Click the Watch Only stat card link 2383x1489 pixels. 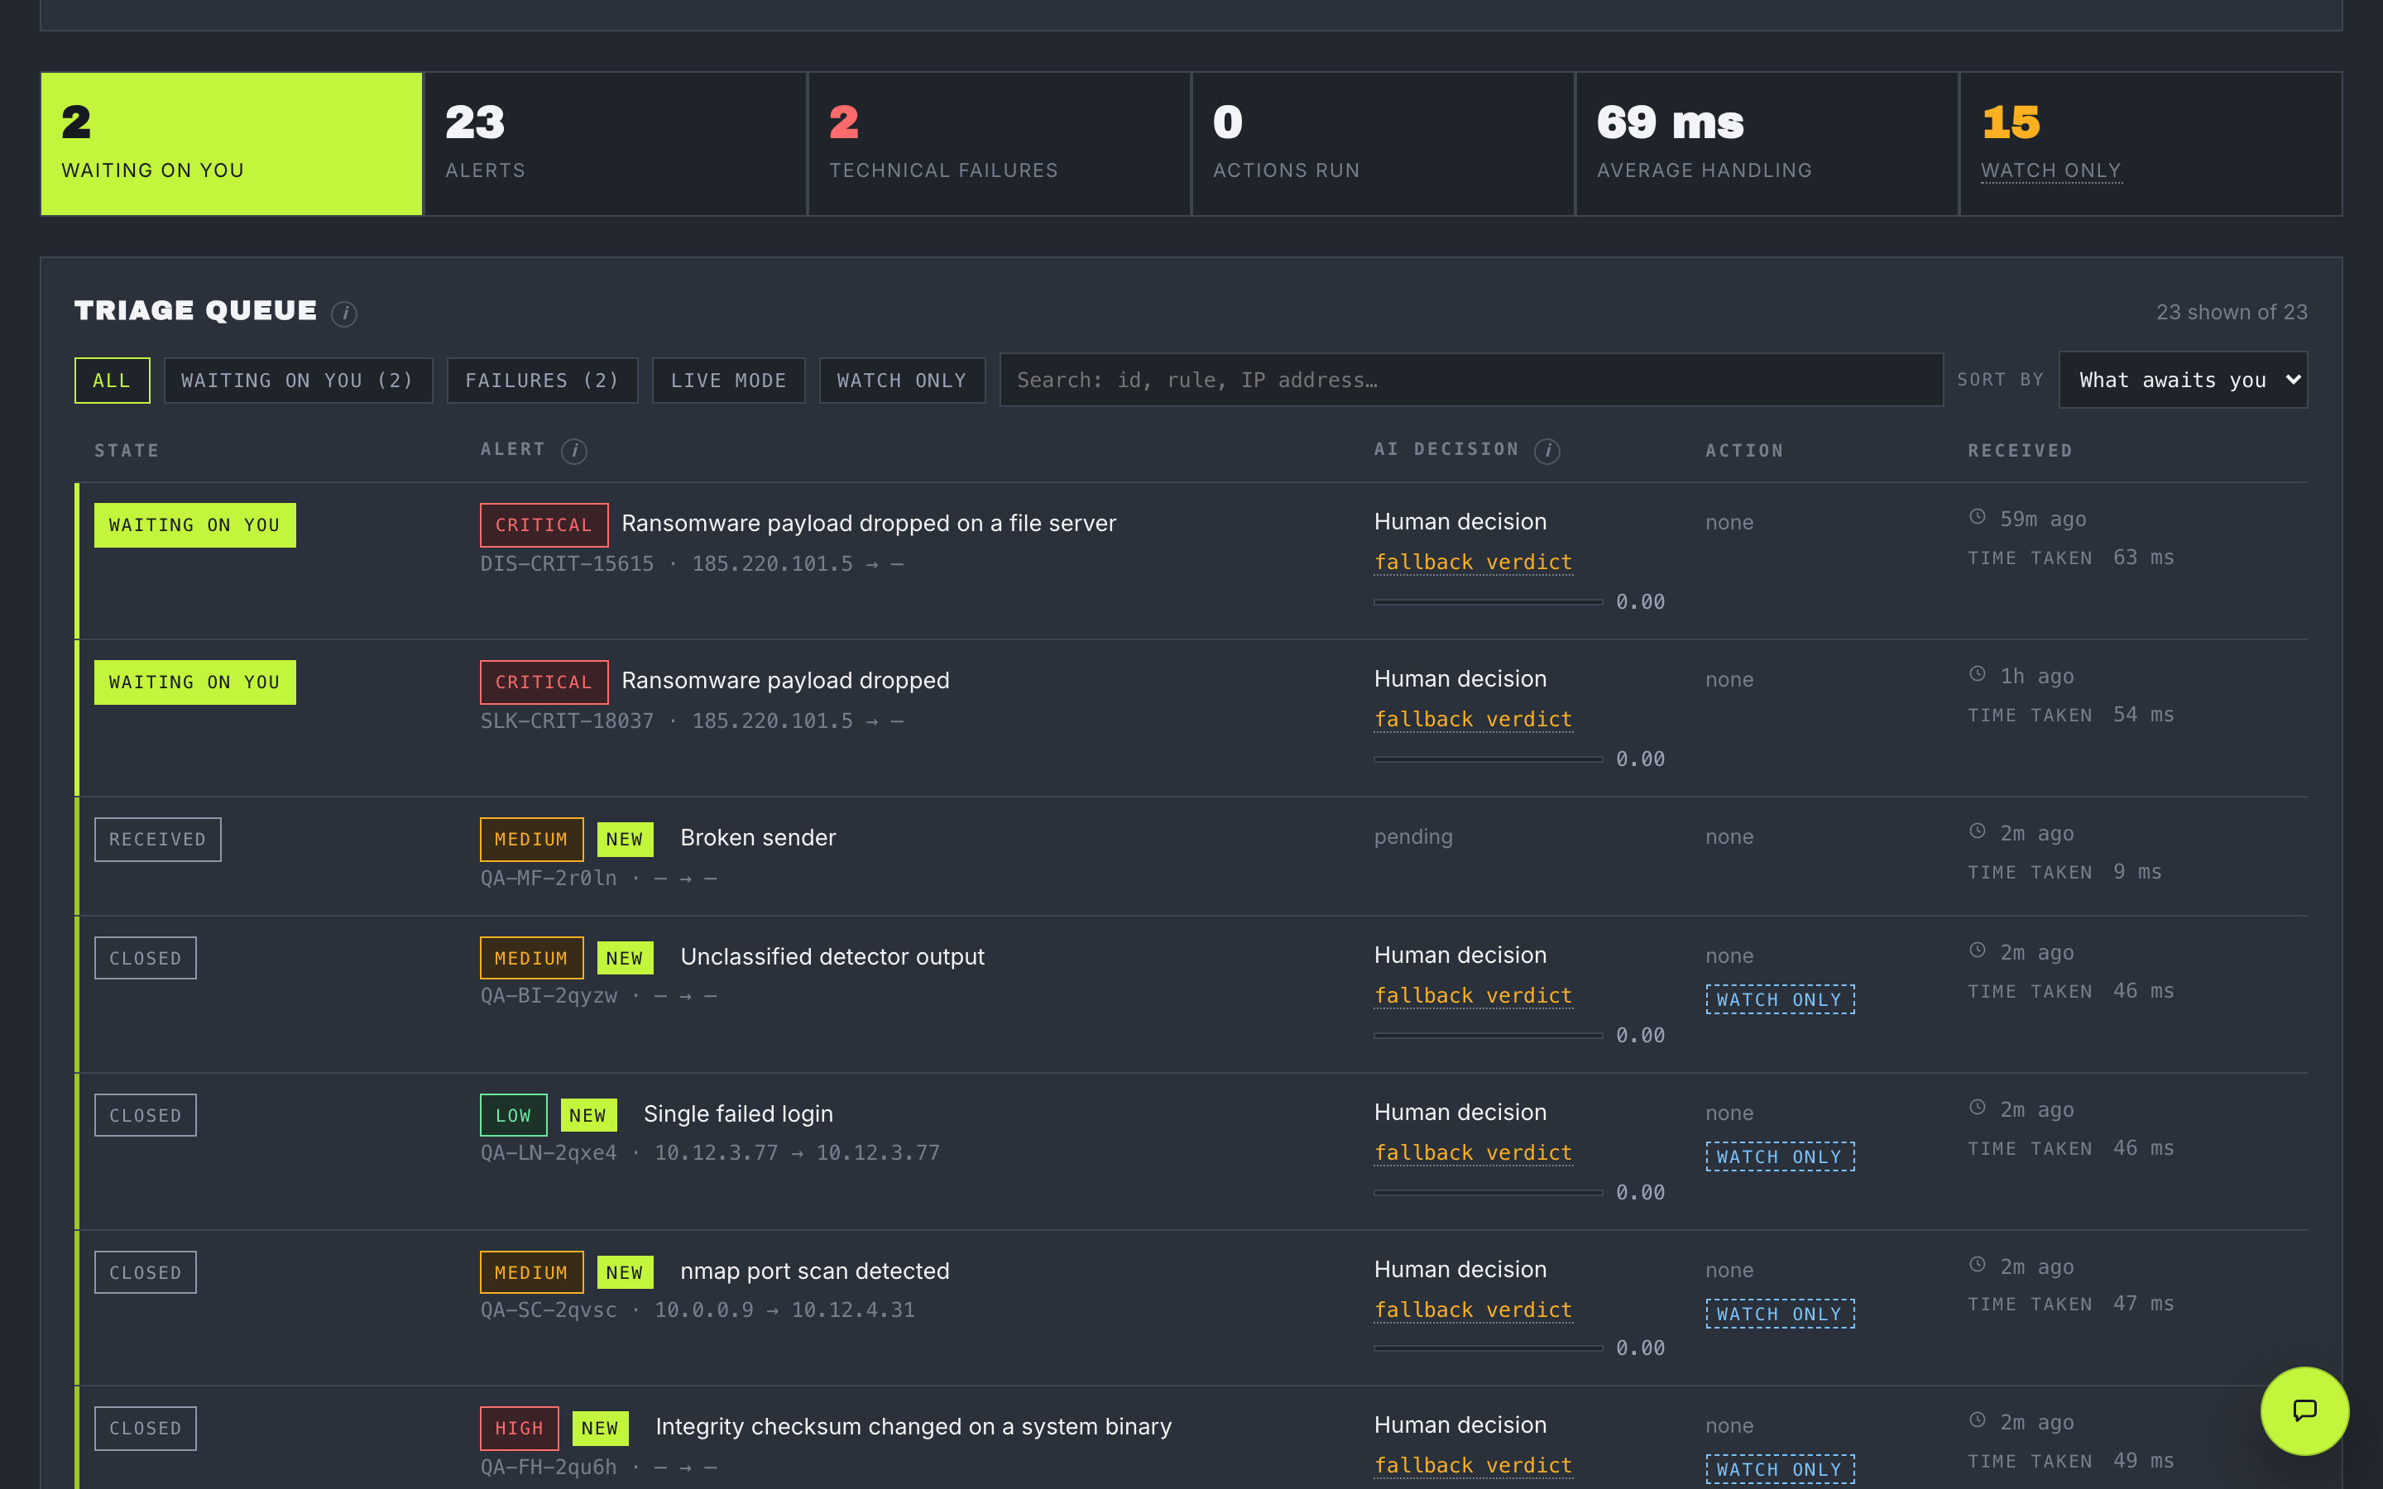point(2051,170)
